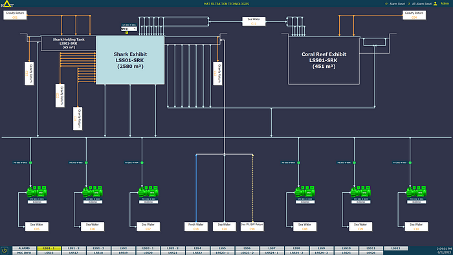Screen dimensions: 453x255
Task: Select the green pump above Sea Water C10
Action: [416, 192]
